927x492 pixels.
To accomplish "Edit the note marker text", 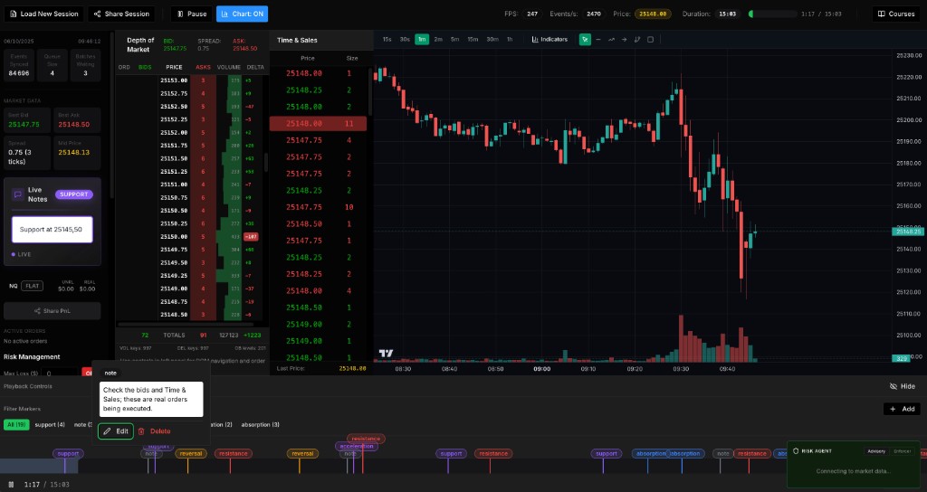I will point(116,431).
